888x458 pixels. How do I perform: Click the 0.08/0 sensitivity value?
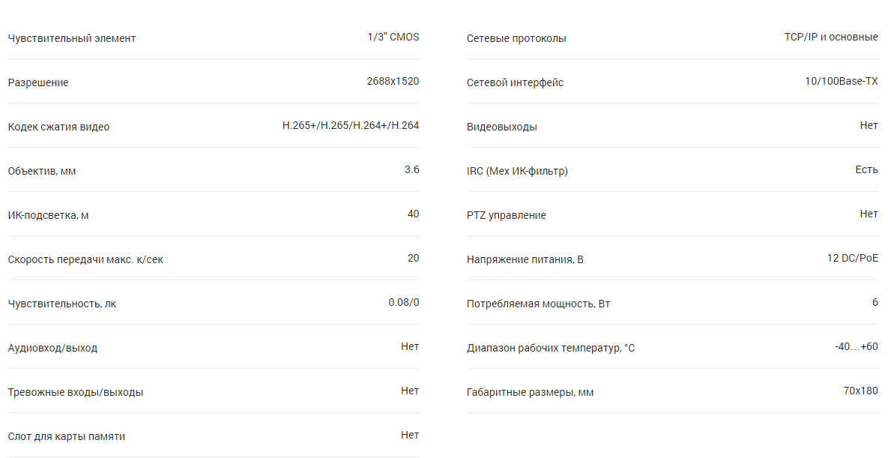(x=403, y=303)
